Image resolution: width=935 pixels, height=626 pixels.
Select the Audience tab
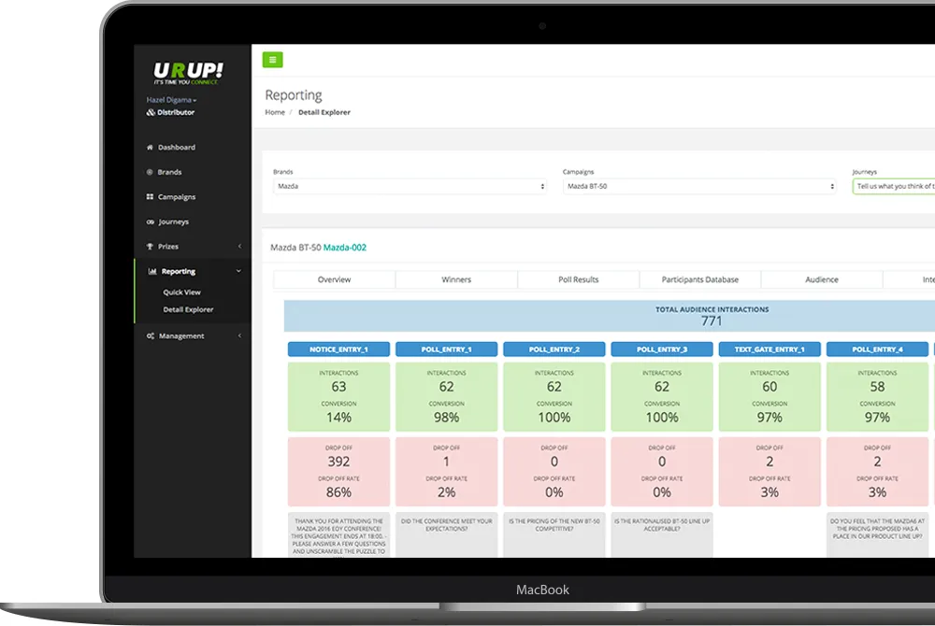(822, 279)
